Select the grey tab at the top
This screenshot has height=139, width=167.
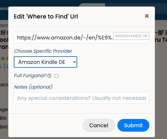point(92,5)
